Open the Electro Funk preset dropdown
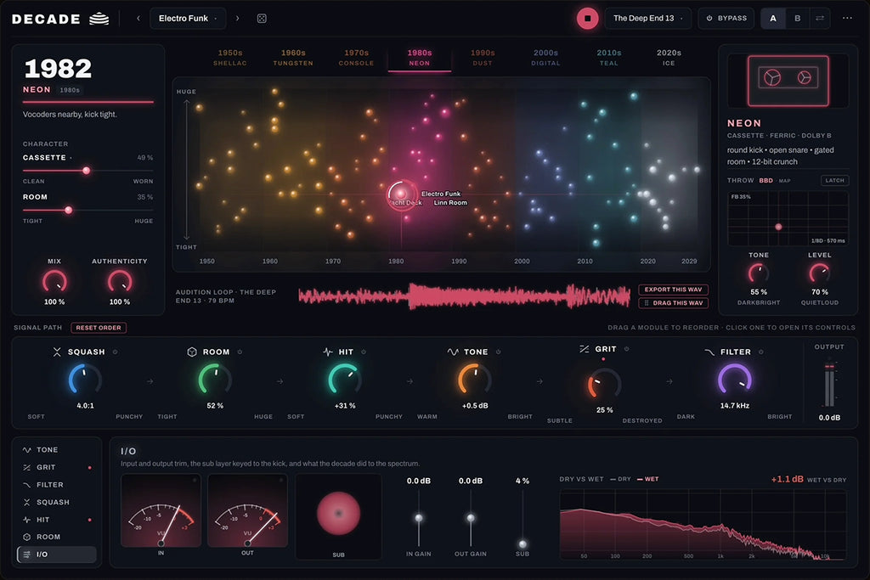This screenshot has width=870, height=580. [x=188, y=19]
